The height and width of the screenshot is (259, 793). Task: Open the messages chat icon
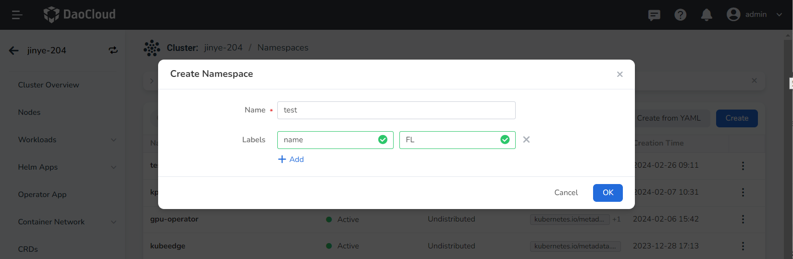coord(654,15)
